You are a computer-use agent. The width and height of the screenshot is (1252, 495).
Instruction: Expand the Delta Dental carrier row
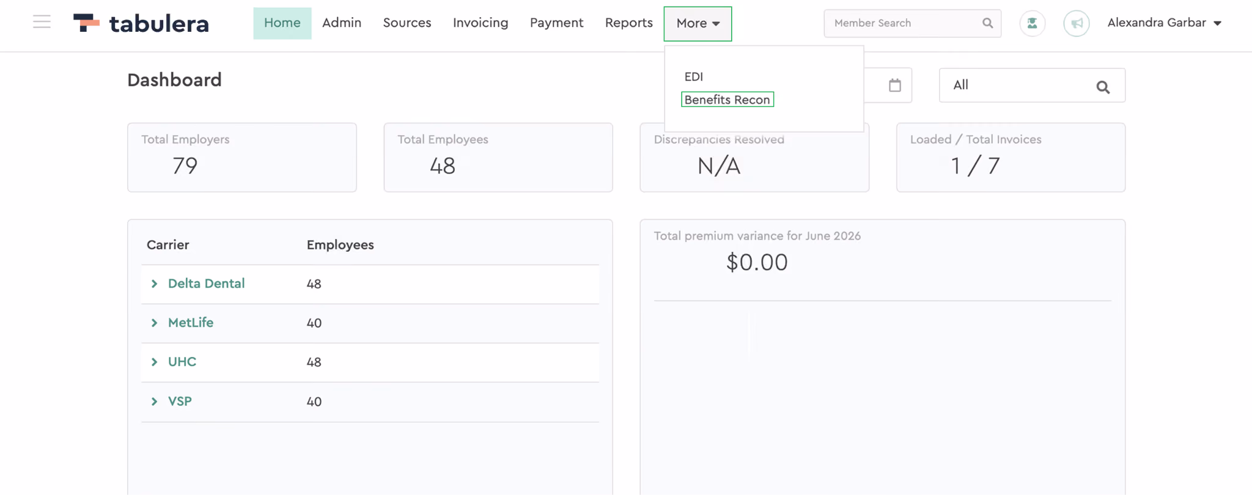154,284
